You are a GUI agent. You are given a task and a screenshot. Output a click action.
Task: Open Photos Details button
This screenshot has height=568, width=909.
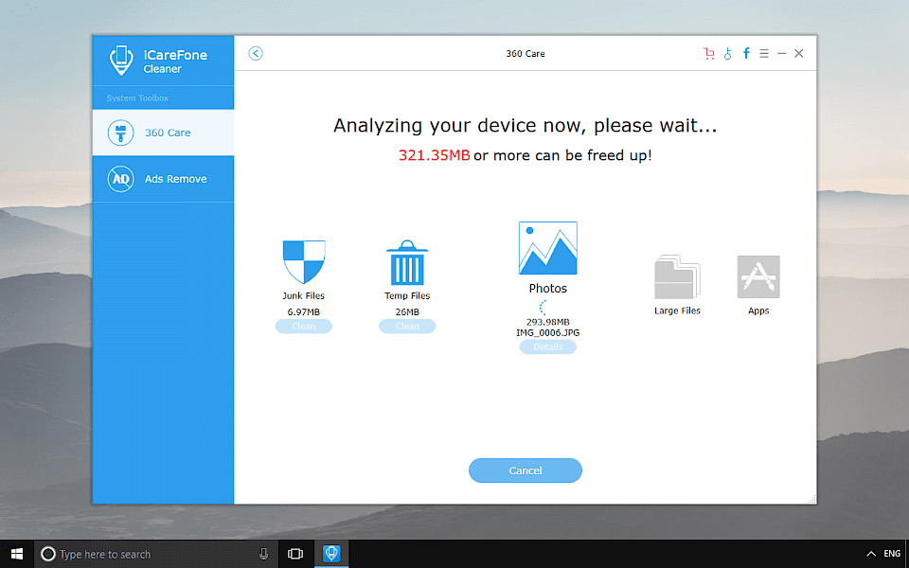point(548,346)
